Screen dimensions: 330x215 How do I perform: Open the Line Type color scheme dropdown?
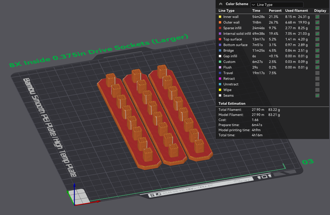click(277, 5)
